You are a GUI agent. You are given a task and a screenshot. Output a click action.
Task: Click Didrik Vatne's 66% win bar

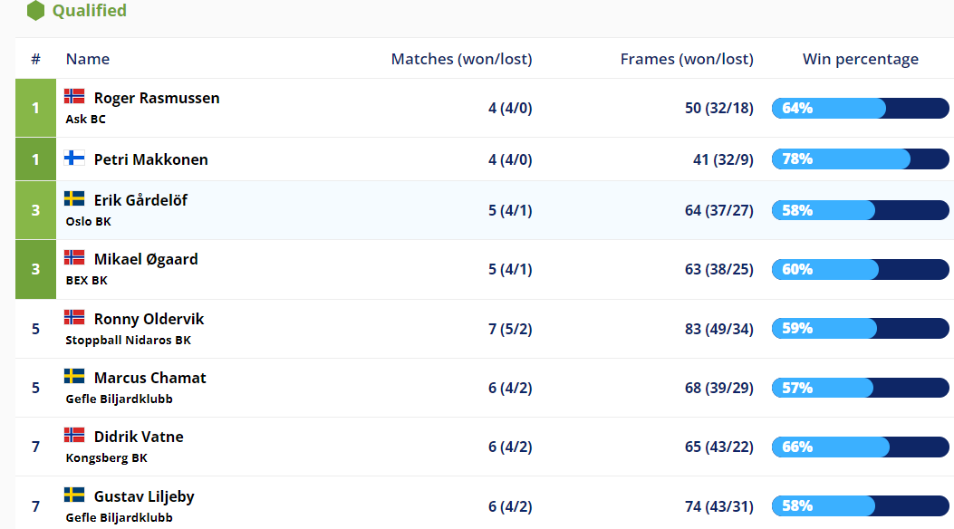pos(861,447)
